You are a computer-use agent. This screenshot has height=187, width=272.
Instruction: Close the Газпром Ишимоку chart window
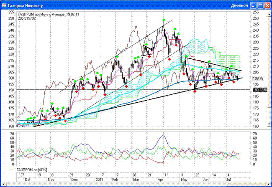click(267, 5)
